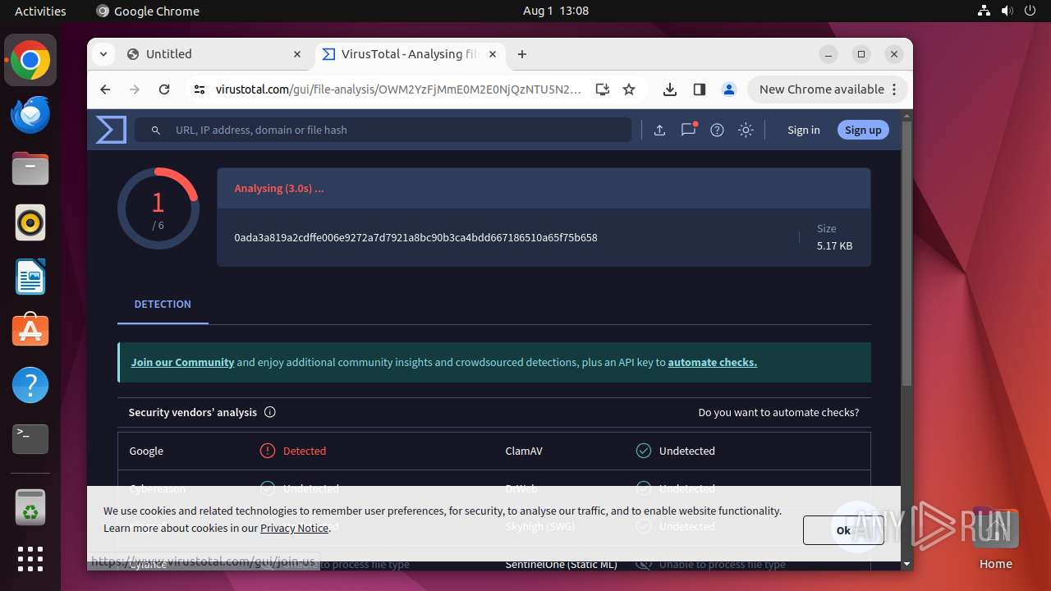Click the page vertical scrollbar thumb
The height and width of the screenshot is (591, 1051).
[906, 253]
